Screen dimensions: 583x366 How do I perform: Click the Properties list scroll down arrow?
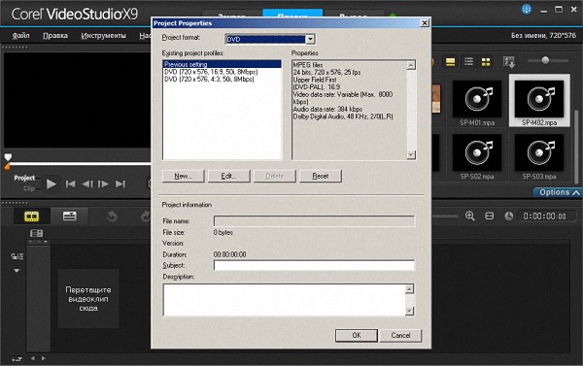[x=411, y=155]
